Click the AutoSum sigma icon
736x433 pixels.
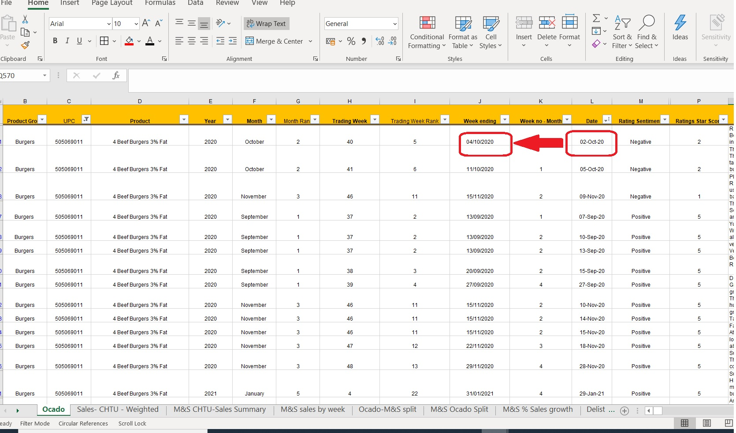click(x=596, y=18)
